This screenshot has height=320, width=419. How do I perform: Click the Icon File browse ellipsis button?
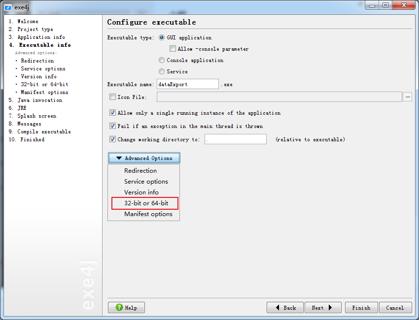pyautogui.click(x=407, y=97)
